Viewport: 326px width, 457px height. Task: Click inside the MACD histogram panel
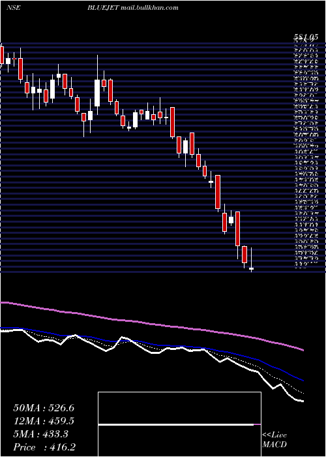pyautogui.click(x=179, y=424)
